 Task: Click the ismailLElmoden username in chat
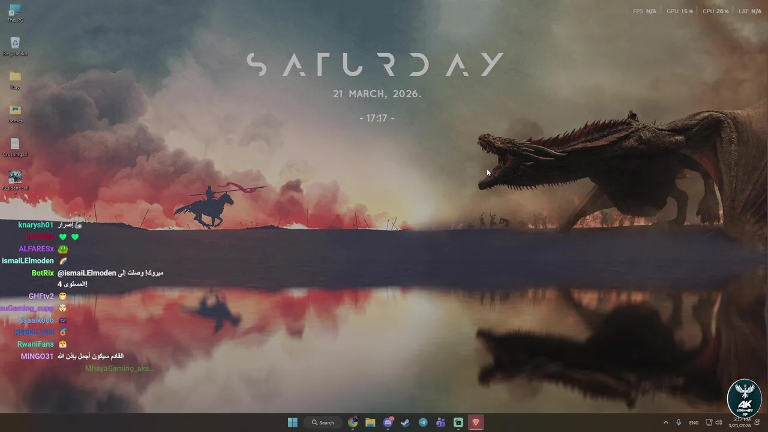[x=28, y=261]
